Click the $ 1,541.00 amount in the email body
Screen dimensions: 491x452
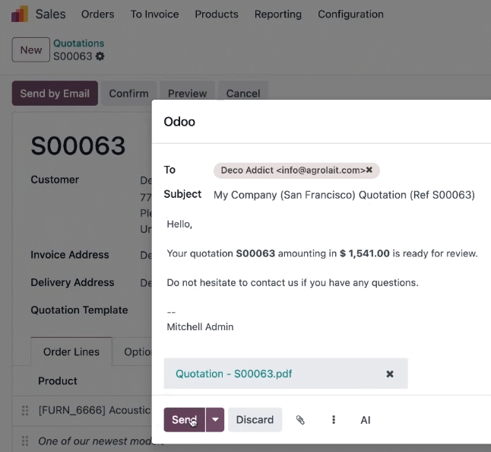pyautogui.click(x=365, y=253)
